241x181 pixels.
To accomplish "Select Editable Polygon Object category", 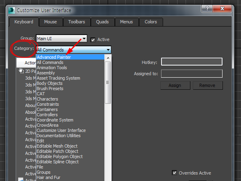I will click(x=70, y=156).
